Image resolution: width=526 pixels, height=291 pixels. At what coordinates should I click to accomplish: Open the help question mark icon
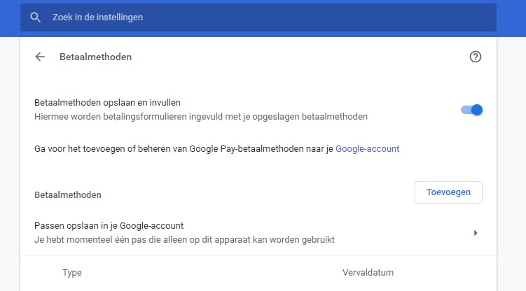click(476, 57)
